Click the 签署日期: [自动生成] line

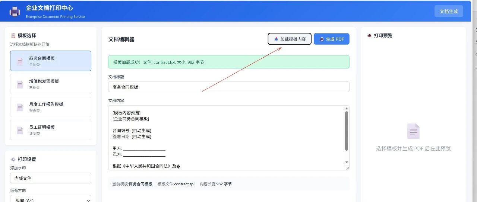132,137
